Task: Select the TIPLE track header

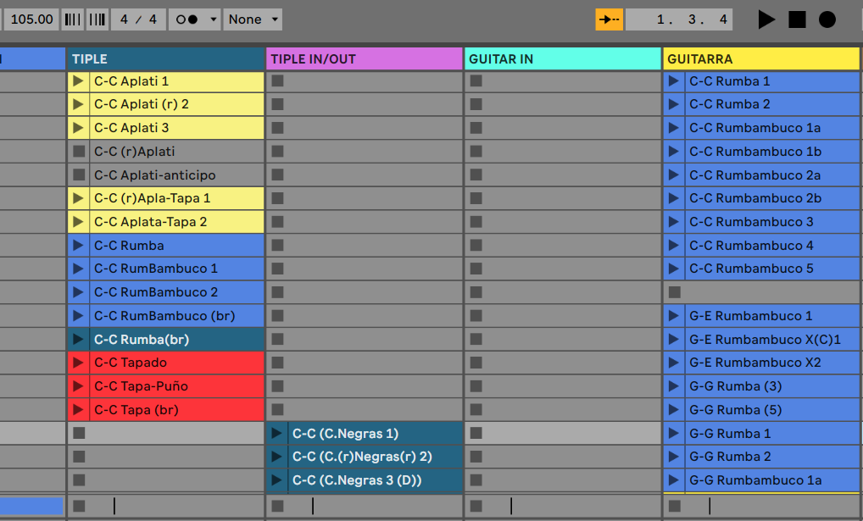Action: (x=165, y=59)
